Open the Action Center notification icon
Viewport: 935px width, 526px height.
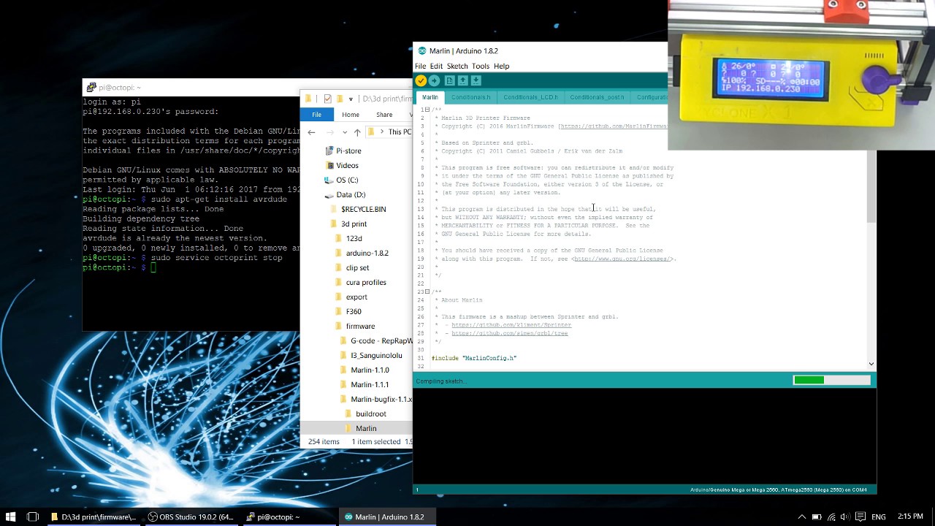click(860, 517)
